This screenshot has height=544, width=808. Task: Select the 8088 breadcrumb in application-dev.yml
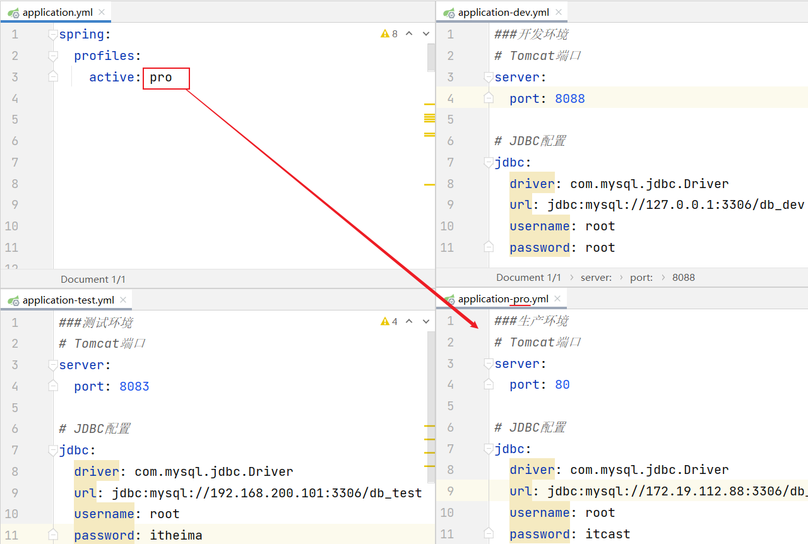pos(684,277)
